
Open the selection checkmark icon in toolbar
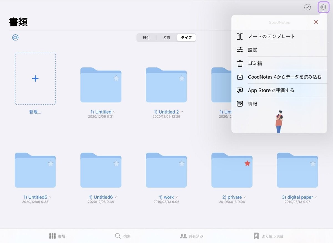tap(307, 7)
